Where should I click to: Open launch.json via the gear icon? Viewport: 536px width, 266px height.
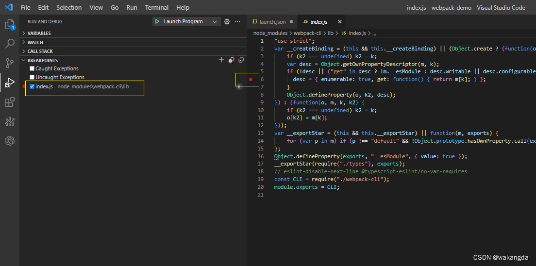[226, 21]
